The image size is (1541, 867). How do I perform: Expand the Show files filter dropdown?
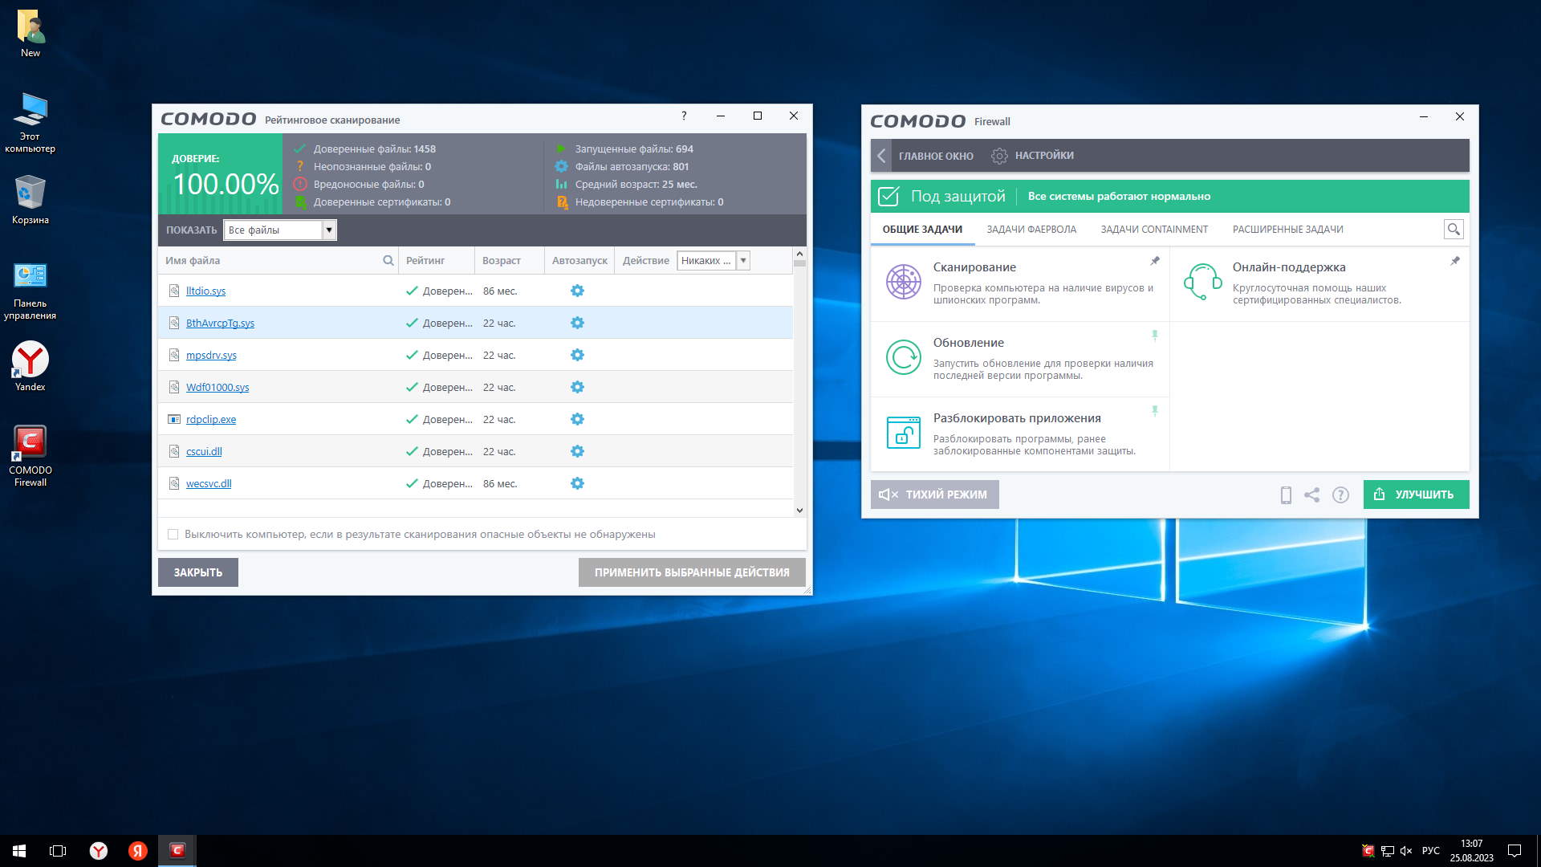(328, 230)
